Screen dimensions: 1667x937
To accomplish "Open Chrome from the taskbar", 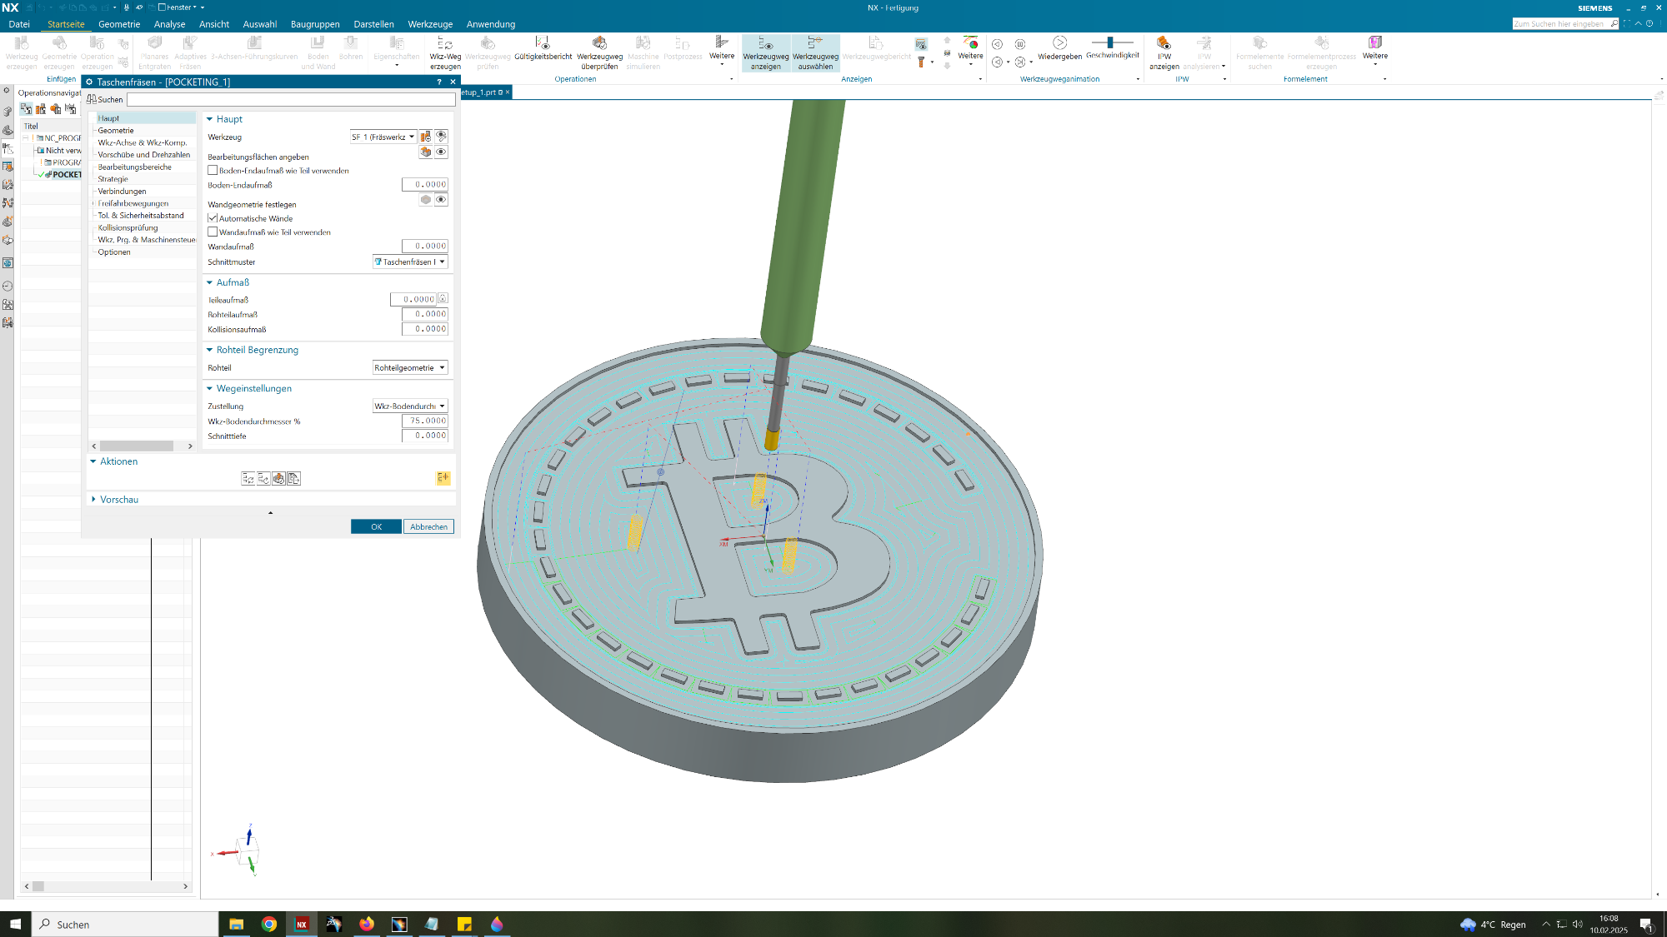I will pos(268,924).
